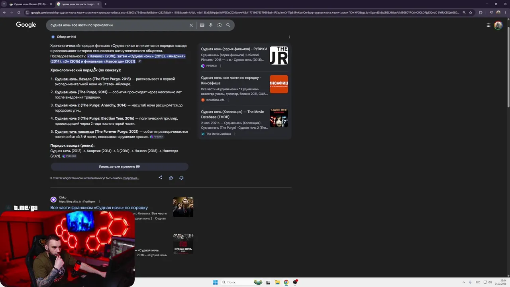The height and width of the screenshot is (287, 510).
Task: Open 'Все части франшизы «Судная ночь» по порядку' result
Action: tap(99, 208)
